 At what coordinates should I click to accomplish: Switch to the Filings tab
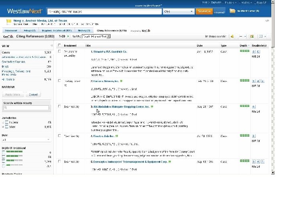[29, 31]
